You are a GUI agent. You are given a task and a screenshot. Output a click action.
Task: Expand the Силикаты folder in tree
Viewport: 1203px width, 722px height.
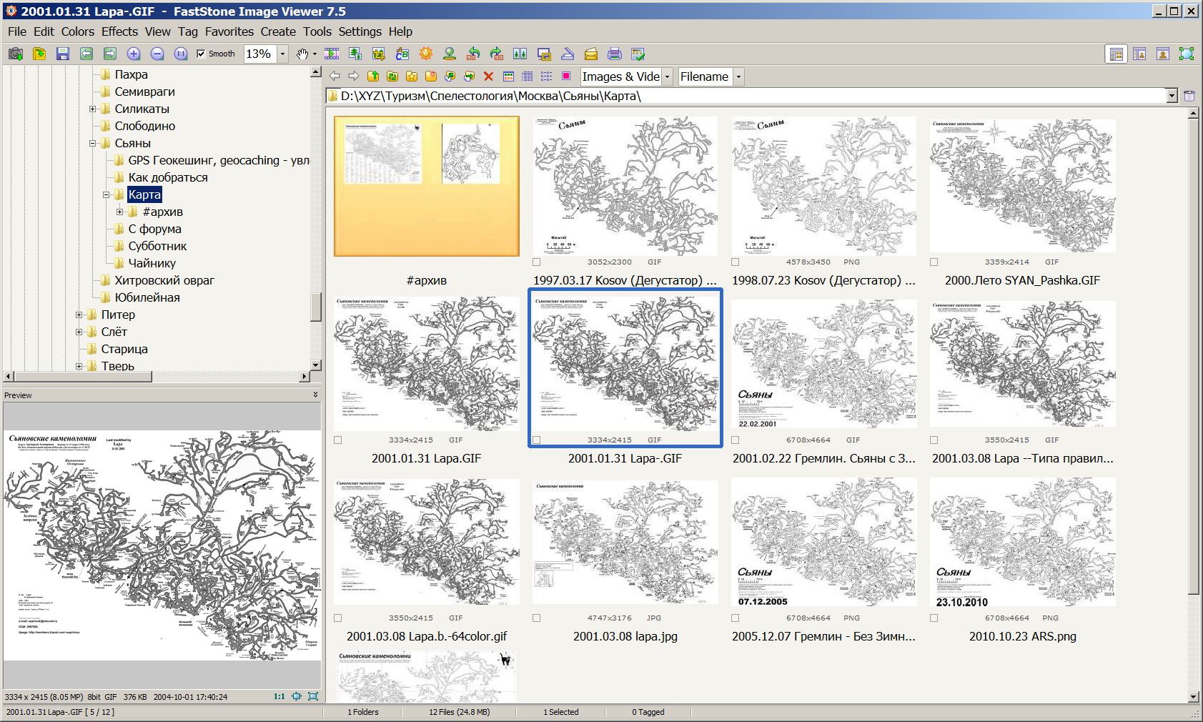coord(92,109)
